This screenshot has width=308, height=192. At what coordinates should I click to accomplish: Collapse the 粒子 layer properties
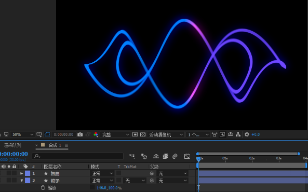pyautogui.click(x=22, y=181)
